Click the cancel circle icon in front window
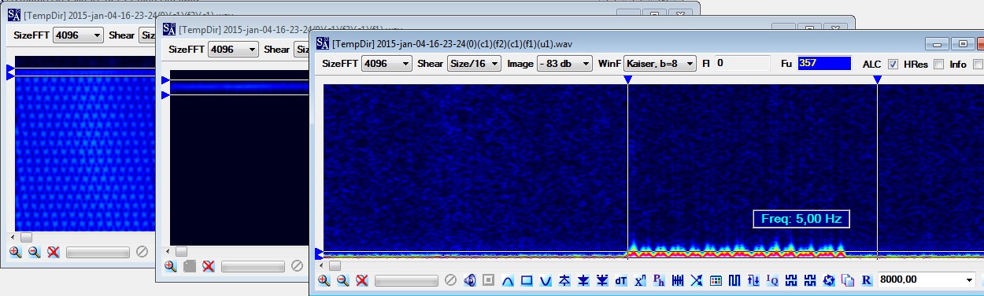 click(450, 280)
